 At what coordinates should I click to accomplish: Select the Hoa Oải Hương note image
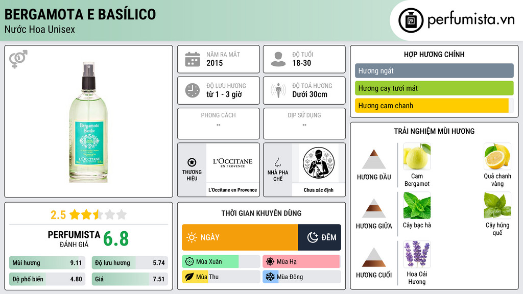[x=417, y=254]
